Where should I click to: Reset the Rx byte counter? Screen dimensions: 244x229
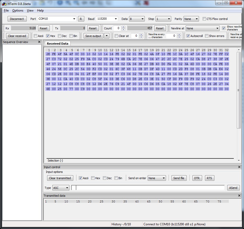coord(43,28)
